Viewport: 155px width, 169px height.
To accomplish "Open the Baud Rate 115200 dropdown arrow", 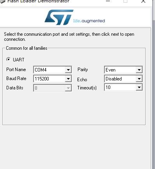I will point(68,79).
